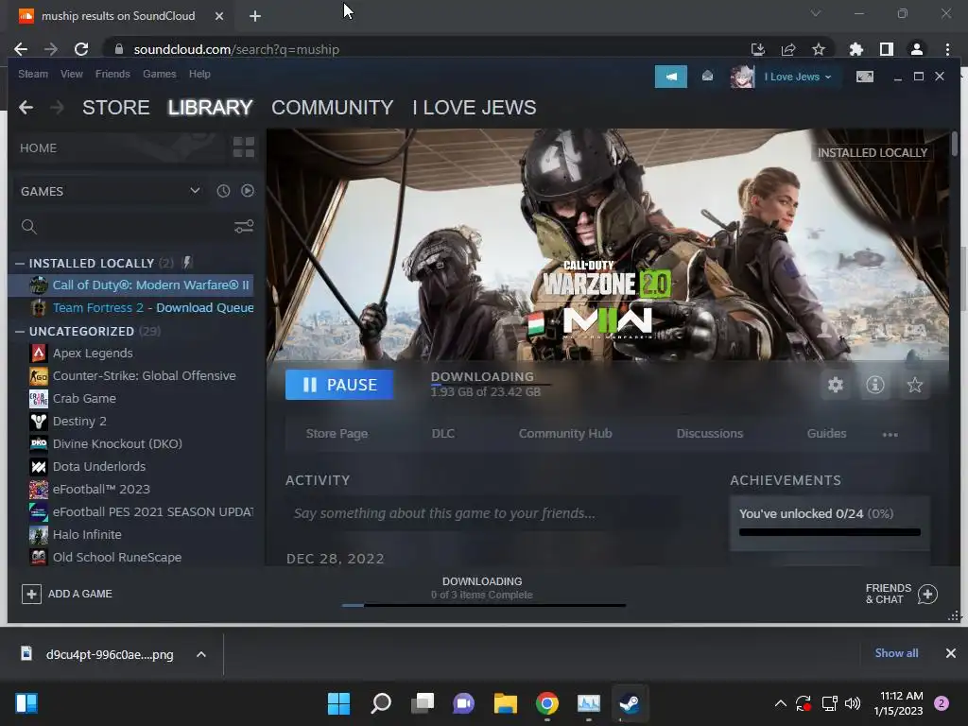Screen dimensions: 968x726
Task: Go forward with Steam forward arrow
Action: [57, 108]
